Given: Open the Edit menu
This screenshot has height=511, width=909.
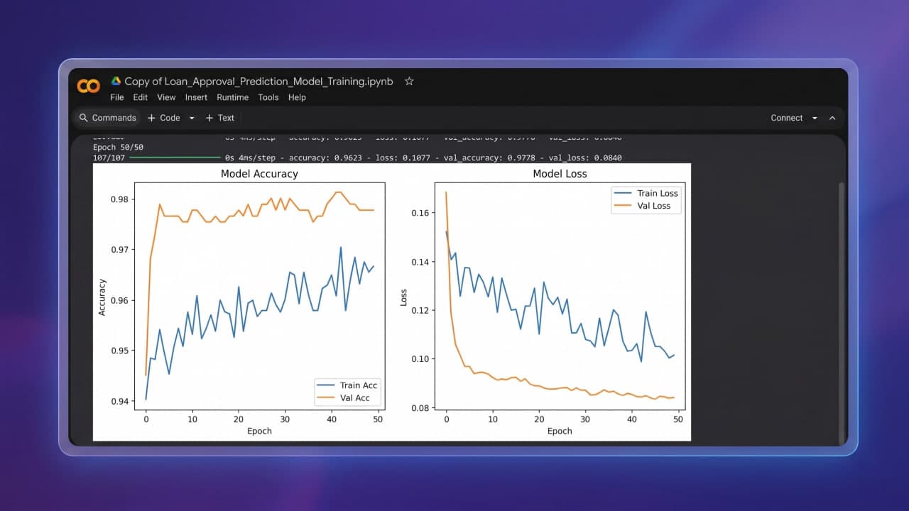Looking at the screenshot, I should [x=141, y=97].
